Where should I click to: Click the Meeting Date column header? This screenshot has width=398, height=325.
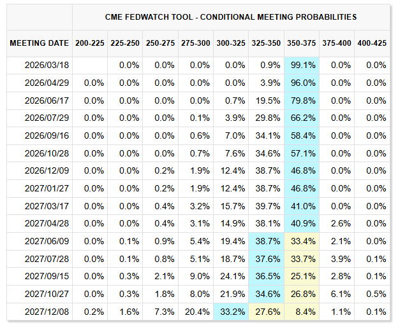(x=40, y=43)
